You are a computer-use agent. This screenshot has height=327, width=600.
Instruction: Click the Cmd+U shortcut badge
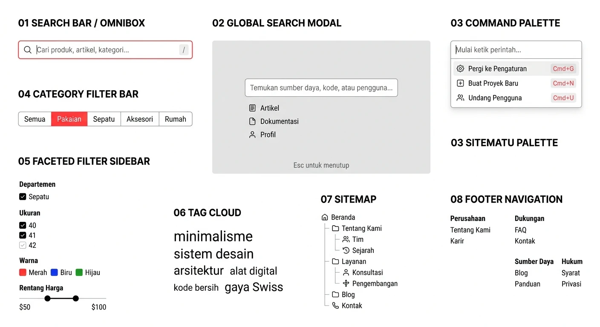tap(563, 98)
